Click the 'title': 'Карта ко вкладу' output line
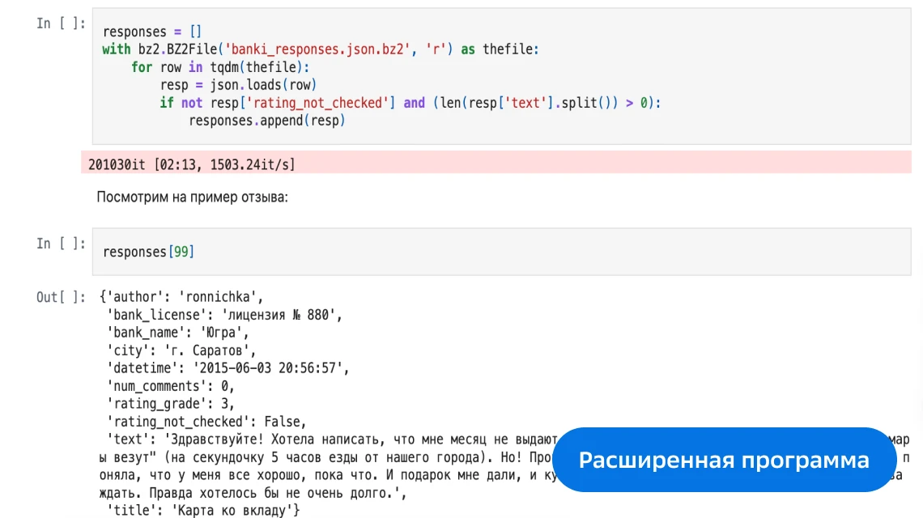Screen dimensions: 923x518 [x=202, y=511]
